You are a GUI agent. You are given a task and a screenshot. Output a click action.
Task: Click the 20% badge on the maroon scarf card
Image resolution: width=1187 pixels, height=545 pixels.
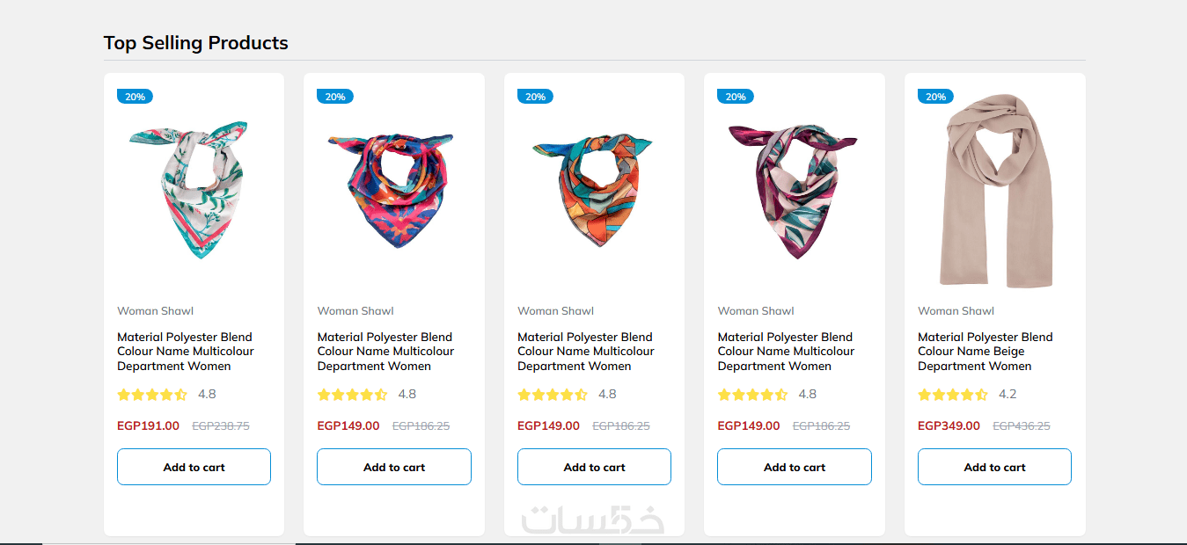point(736,97)
